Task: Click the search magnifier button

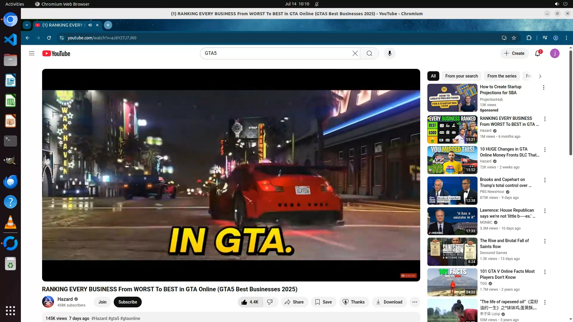Action: click(369, 53)
